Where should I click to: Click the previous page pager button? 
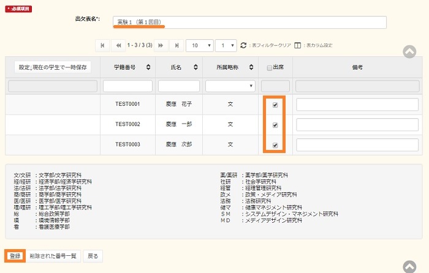pos(118,45)
